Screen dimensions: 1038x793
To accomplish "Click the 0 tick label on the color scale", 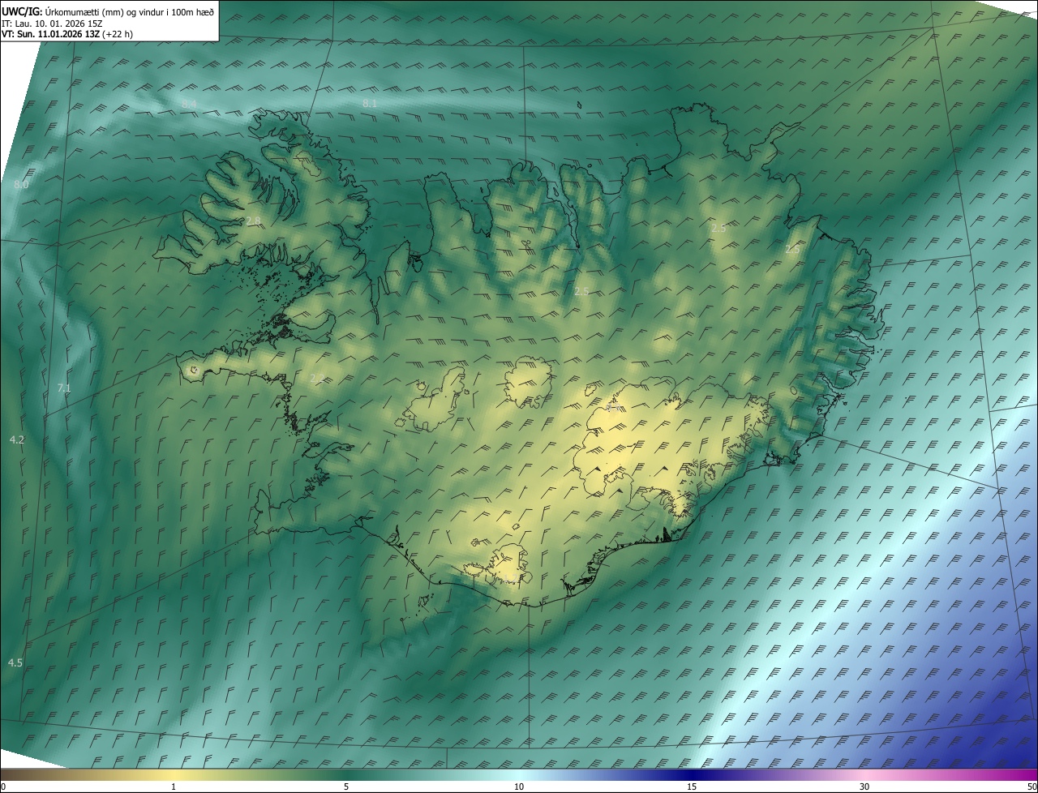I will 3,787.
